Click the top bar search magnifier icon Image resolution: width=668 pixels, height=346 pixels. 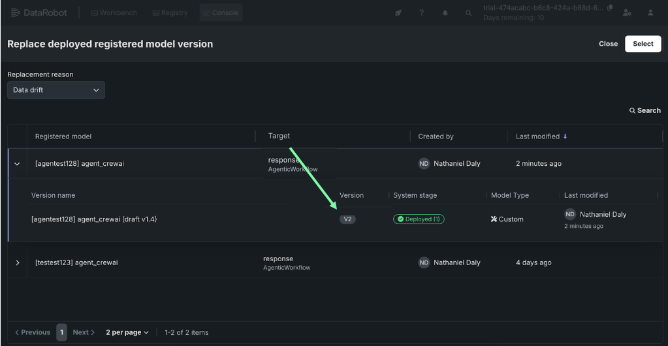click(x=468, y=12)
